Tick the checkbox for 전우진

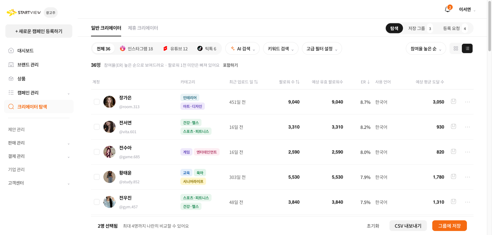coord(97,202)
